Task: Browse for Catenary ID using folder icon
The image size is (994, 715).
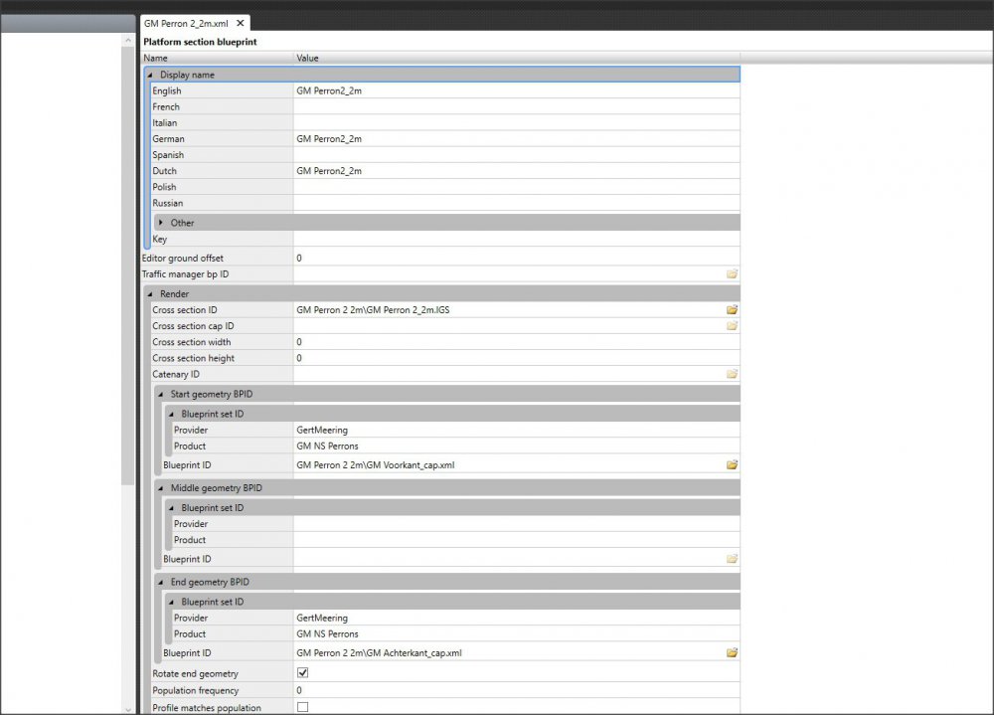Action: click(x=732, y=374)
